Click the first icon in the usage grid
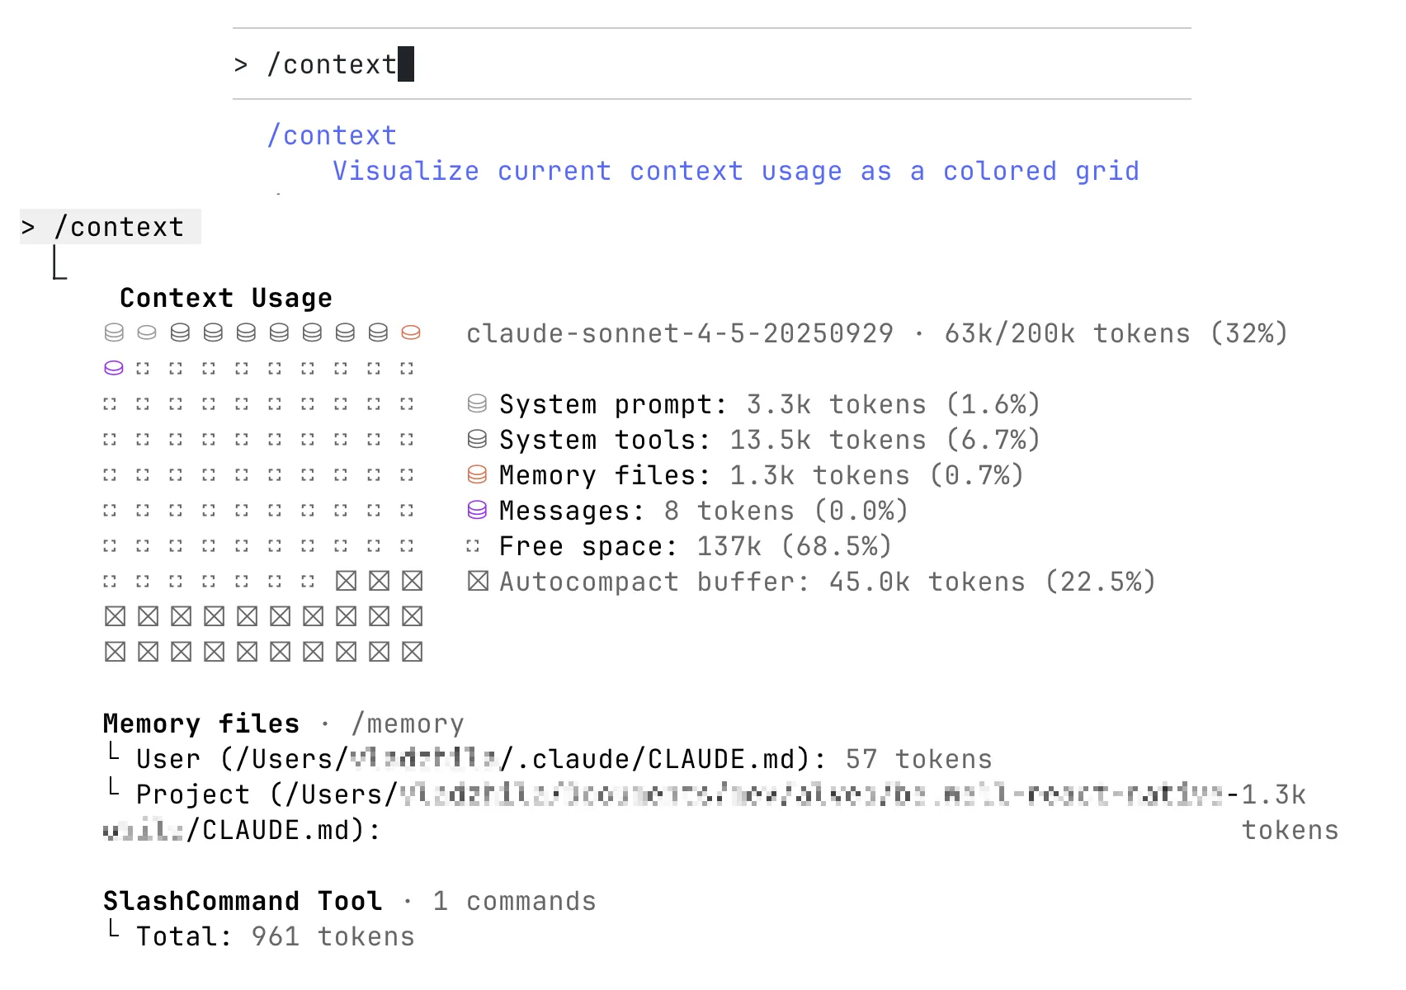Screen dimensions: 1406x990 pyautogui.click(x=114, y=332)
